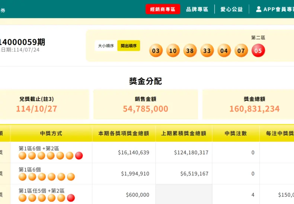Click the 獎金分配 heading
The image size is (294, 204).
[x=146, y=81]
